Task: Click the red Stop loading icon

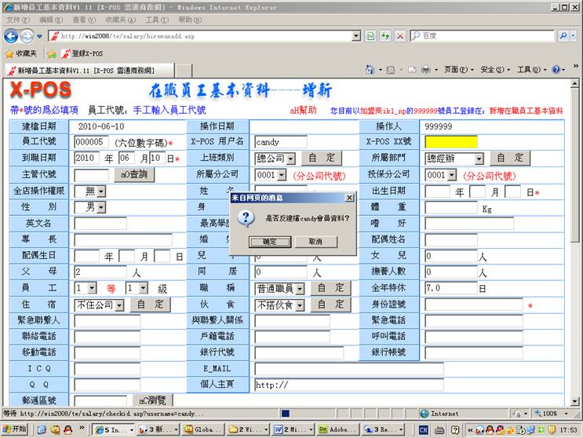Action: [x=400, y=36]
